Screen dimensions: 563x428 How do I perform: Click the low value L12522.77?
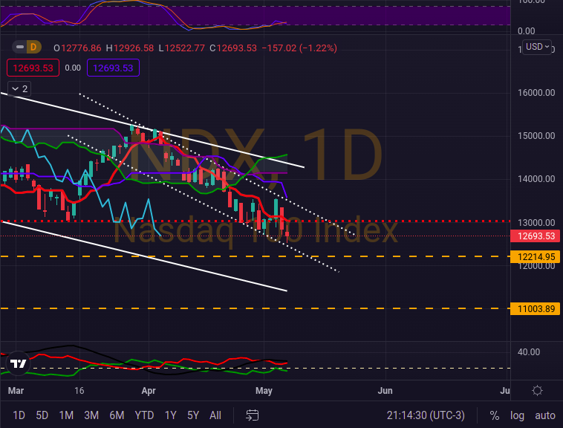click(x=182, y=48)
